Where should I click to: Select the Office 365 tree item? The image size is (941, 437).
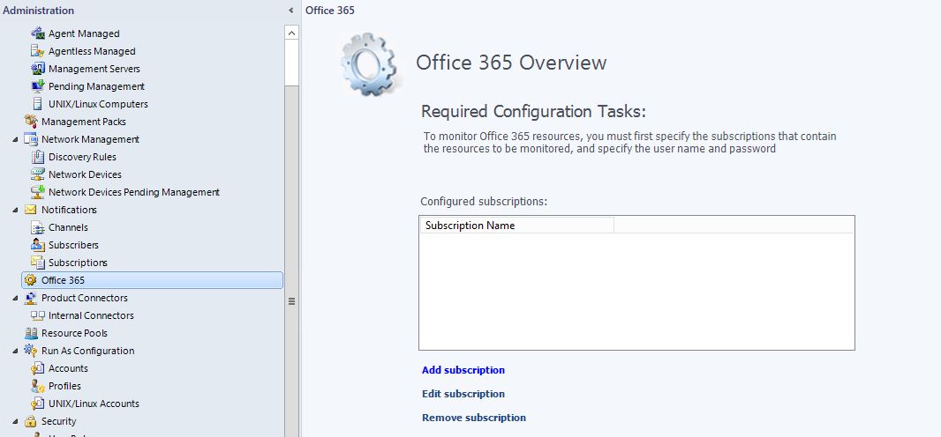pos(153,280)
